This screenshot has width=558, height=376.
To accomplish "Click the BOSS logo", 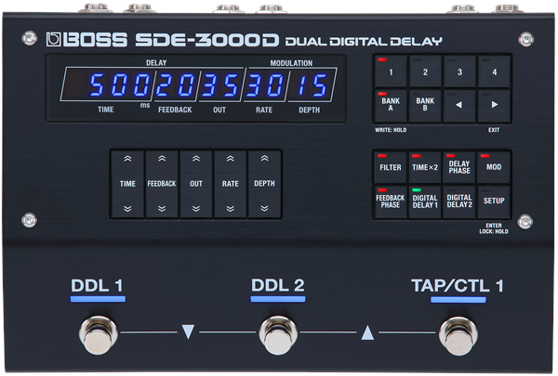I will (x=86, y=40).
